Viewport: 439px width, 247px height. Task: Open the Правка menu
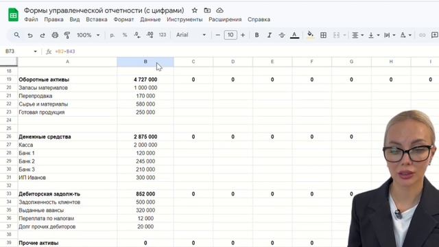point(54,20)
